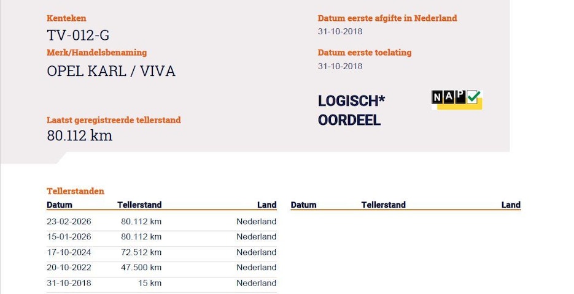The image size is (574, 294).
Task: Select the 17-10-2024 row date
Action: click(69, 252)
